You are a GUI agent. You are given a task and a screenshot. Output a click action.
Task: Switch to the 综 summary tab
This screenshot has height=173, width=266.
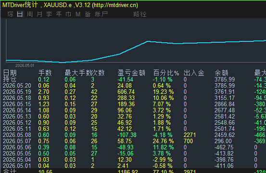click(x=10, y=14)
